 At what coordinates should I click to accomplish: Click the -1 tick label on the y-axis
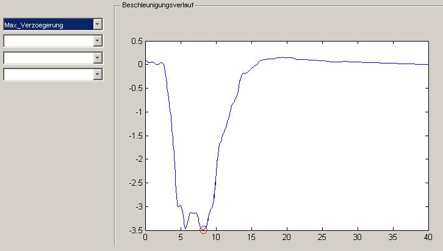coord(139,112)
